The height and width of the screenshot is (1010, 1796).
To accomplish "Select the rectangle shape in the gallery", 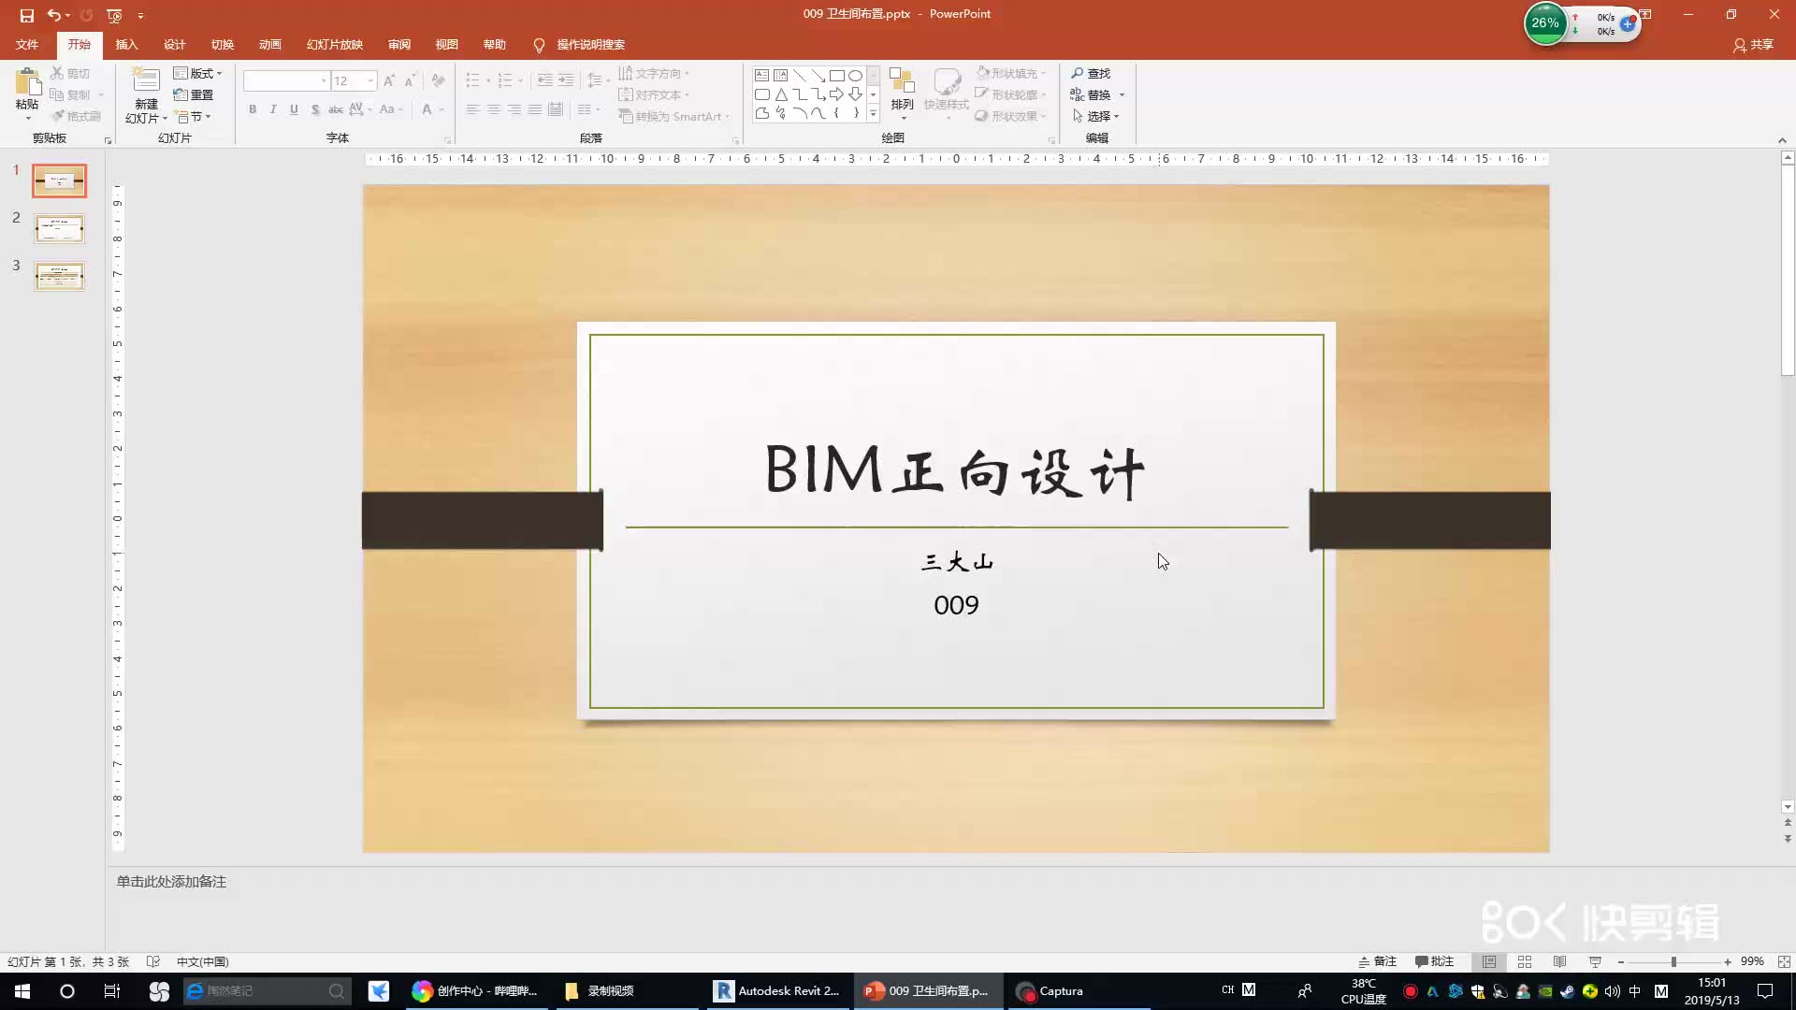I will tap(838, 75).
